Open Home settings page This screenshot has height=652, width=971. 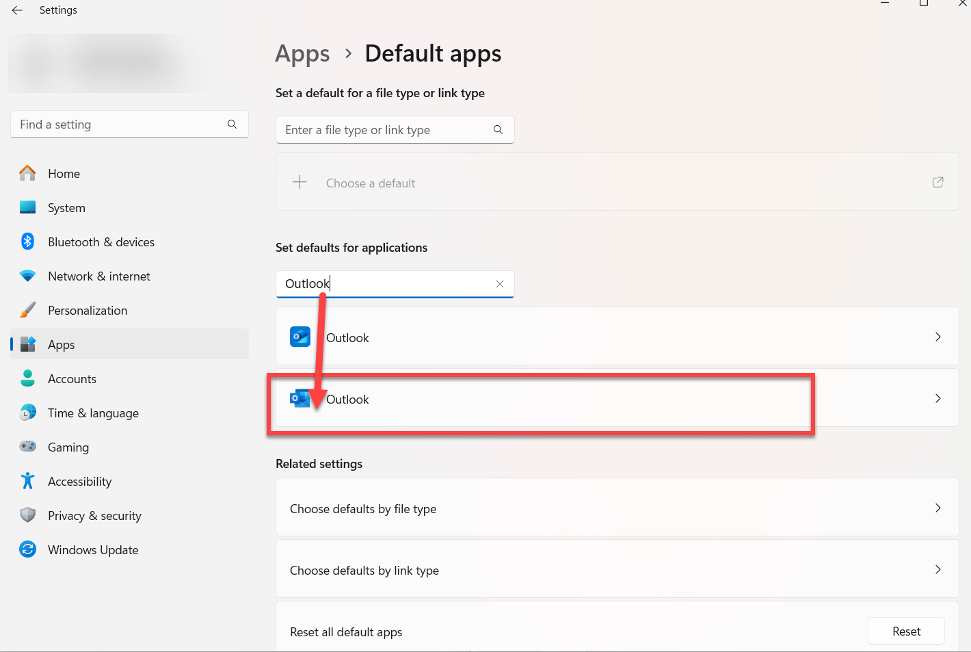pos(130,173)
